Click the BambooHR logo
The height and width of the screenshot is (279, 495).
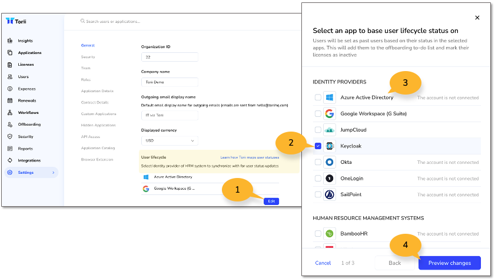pyautogui.click(x=329, y=233)
